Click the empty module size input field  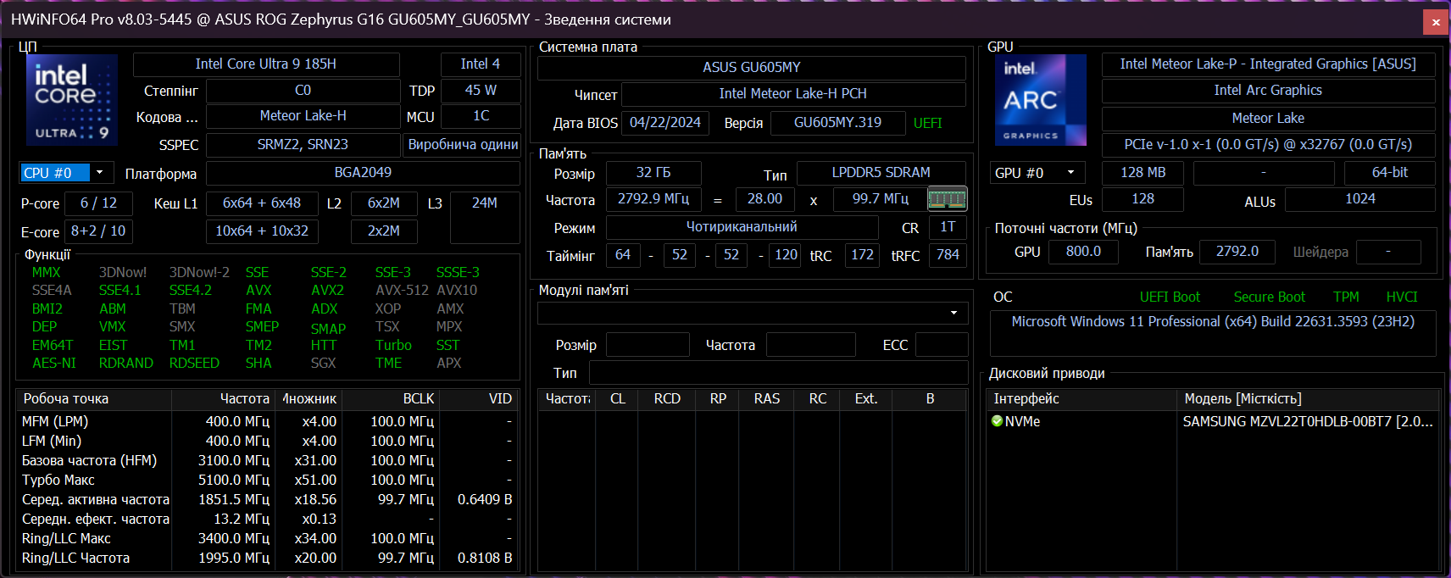[x=648, y=345]
